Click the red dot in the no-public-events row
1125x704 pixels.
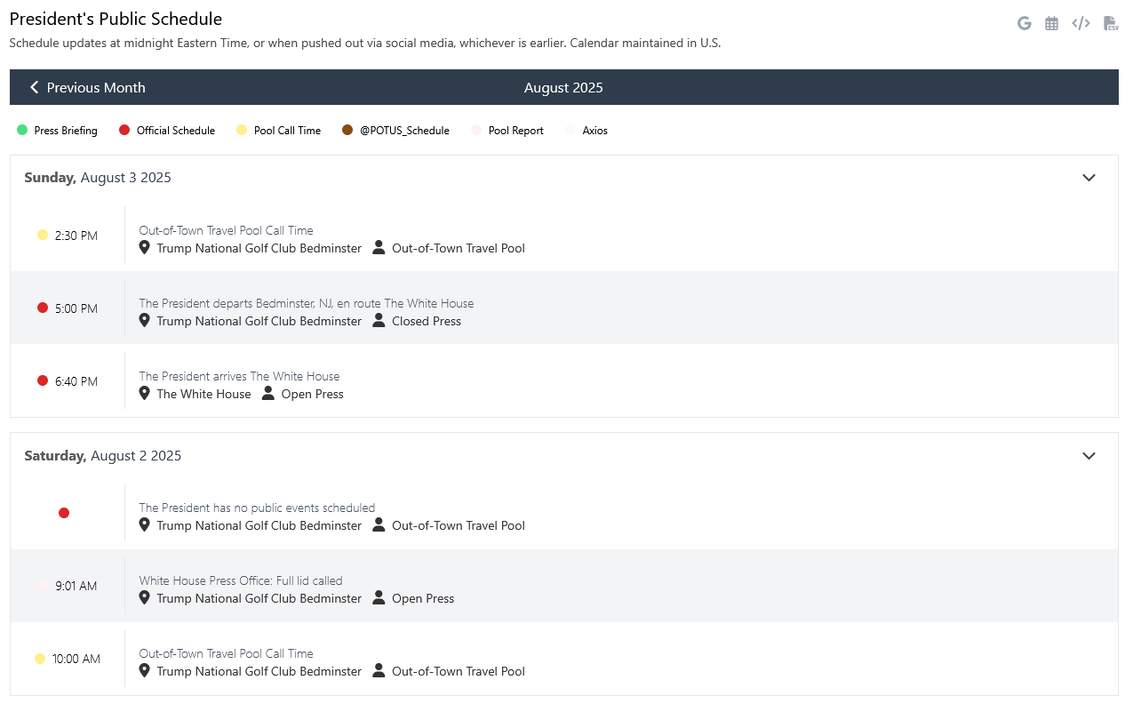64,513
